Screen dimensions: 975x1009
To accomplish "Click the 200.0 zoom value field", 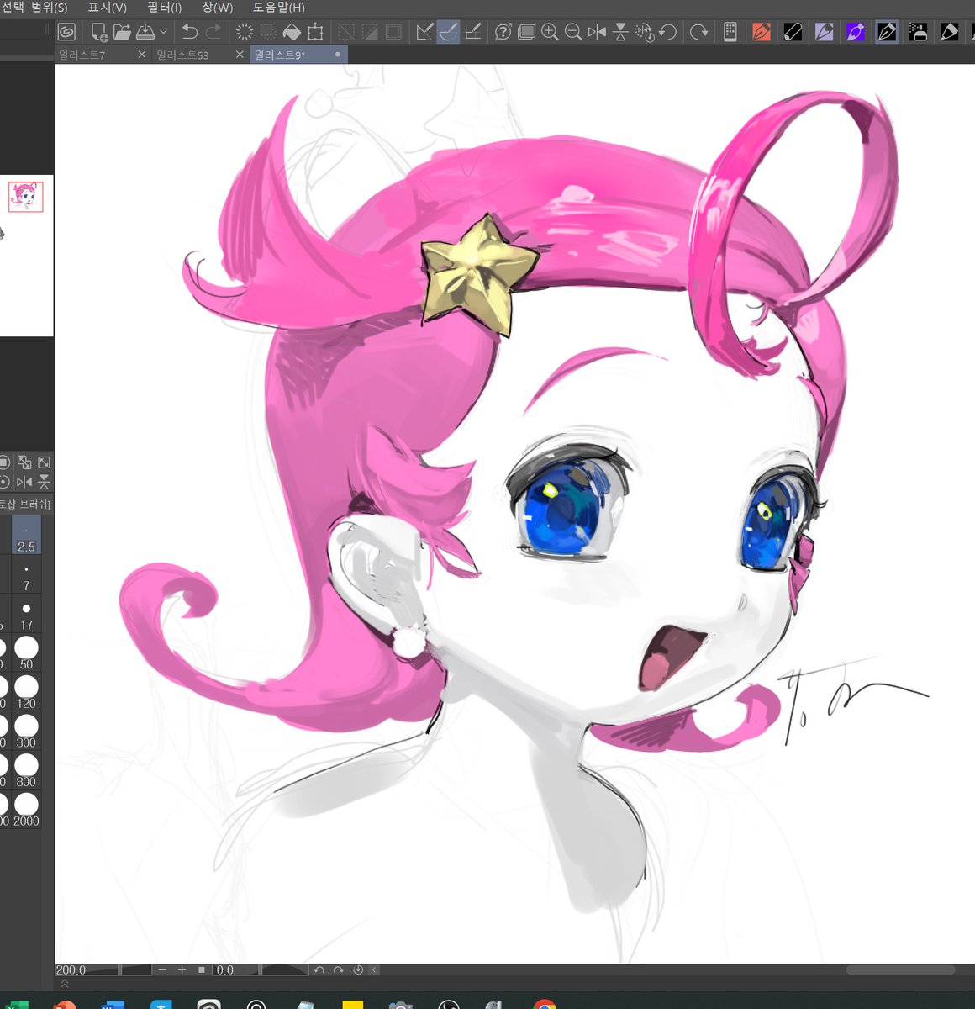I will pyautogui.click(x=71, y=969).
